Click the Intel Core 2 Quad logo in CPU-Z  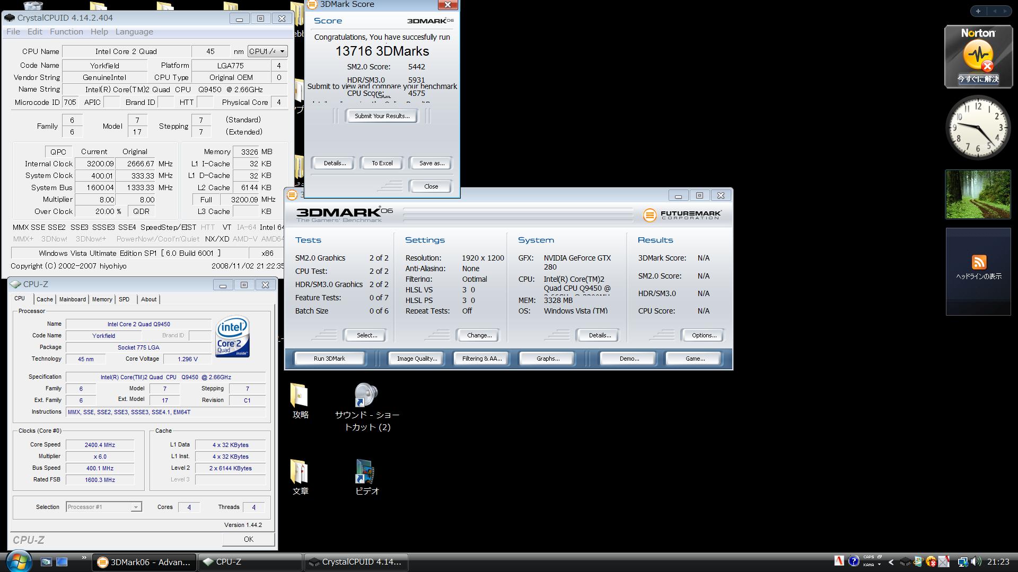tap(232, 337)
